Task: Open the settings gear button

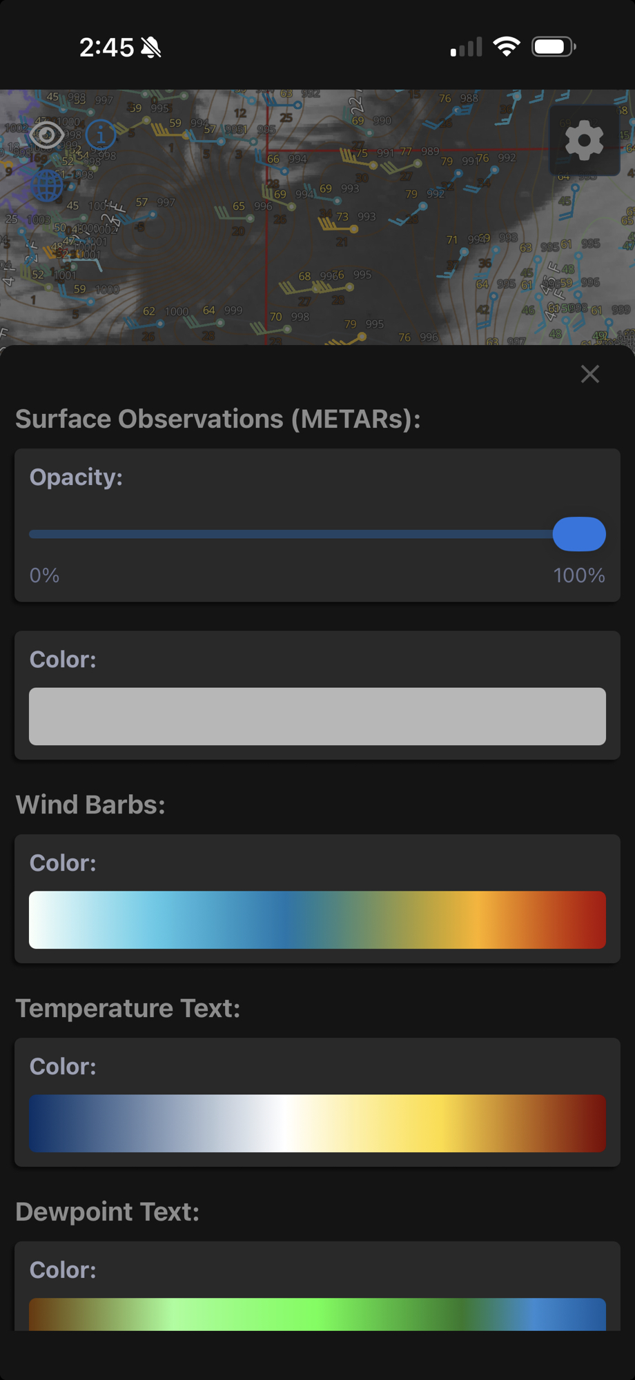Action: [x=584, y=141]
